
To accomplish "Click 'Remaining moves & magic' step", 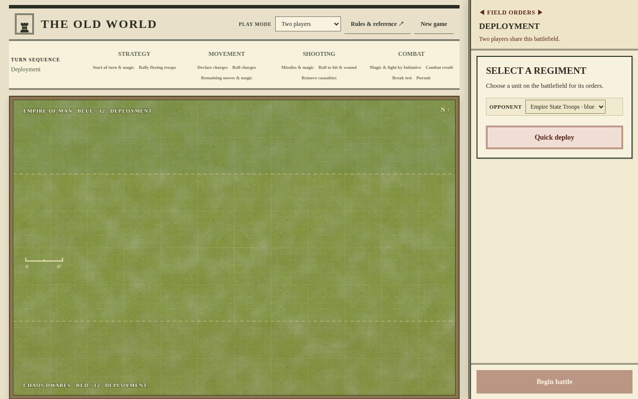I will 227,78.
